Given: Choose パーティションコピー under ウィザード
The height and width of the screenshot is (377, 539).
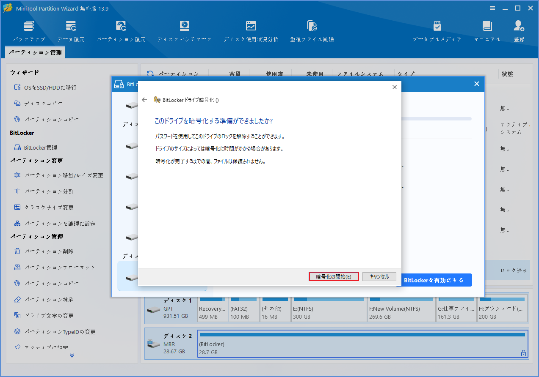Looking at the screenshot, I should click(x=47, y=119).
